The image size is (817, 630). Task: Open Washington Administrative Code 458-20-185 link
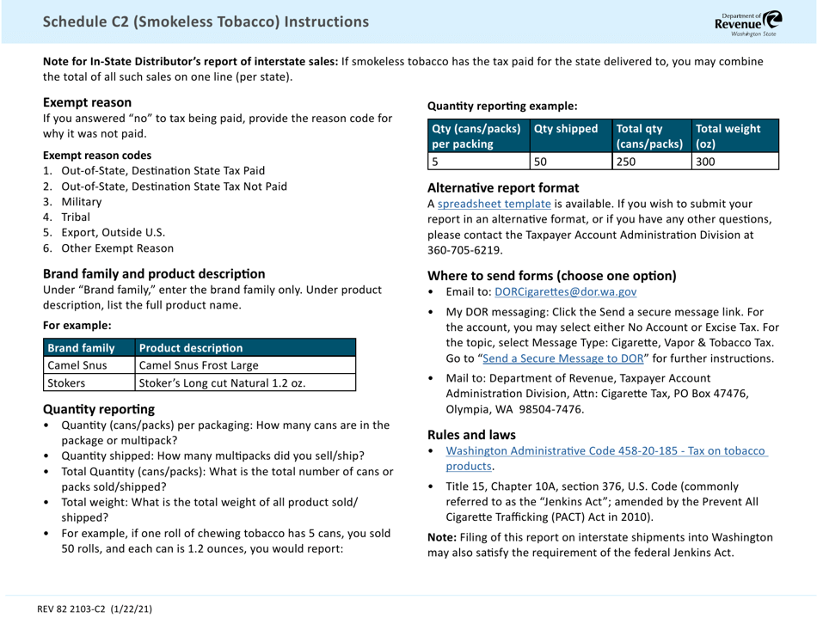click(x=606, y=458)
